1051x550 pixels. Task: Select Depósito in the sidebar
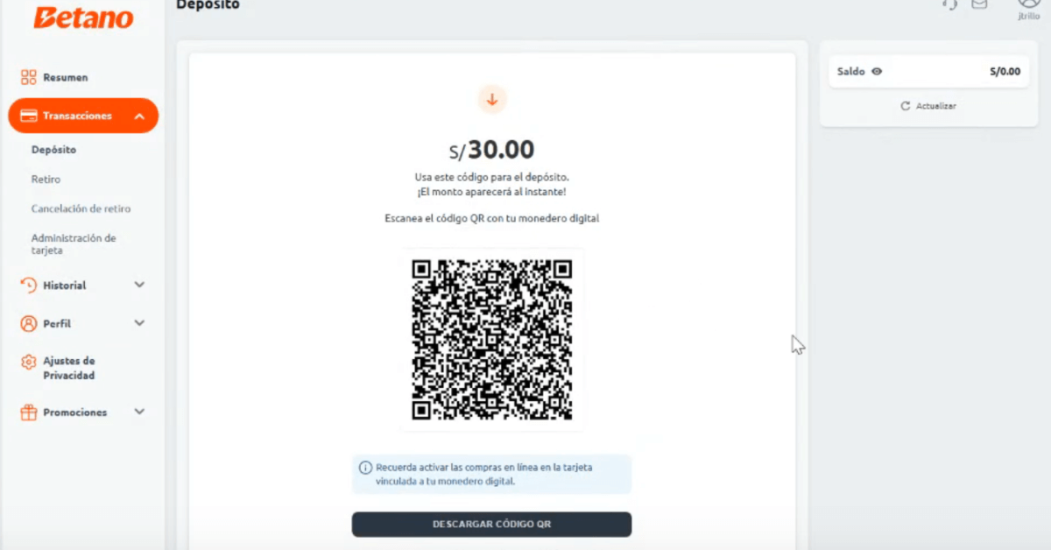point(53,150)
